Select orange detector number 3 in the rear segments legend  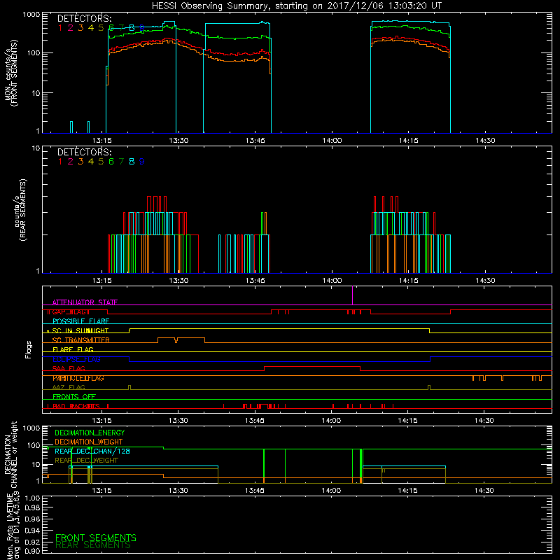pos(80,162)
